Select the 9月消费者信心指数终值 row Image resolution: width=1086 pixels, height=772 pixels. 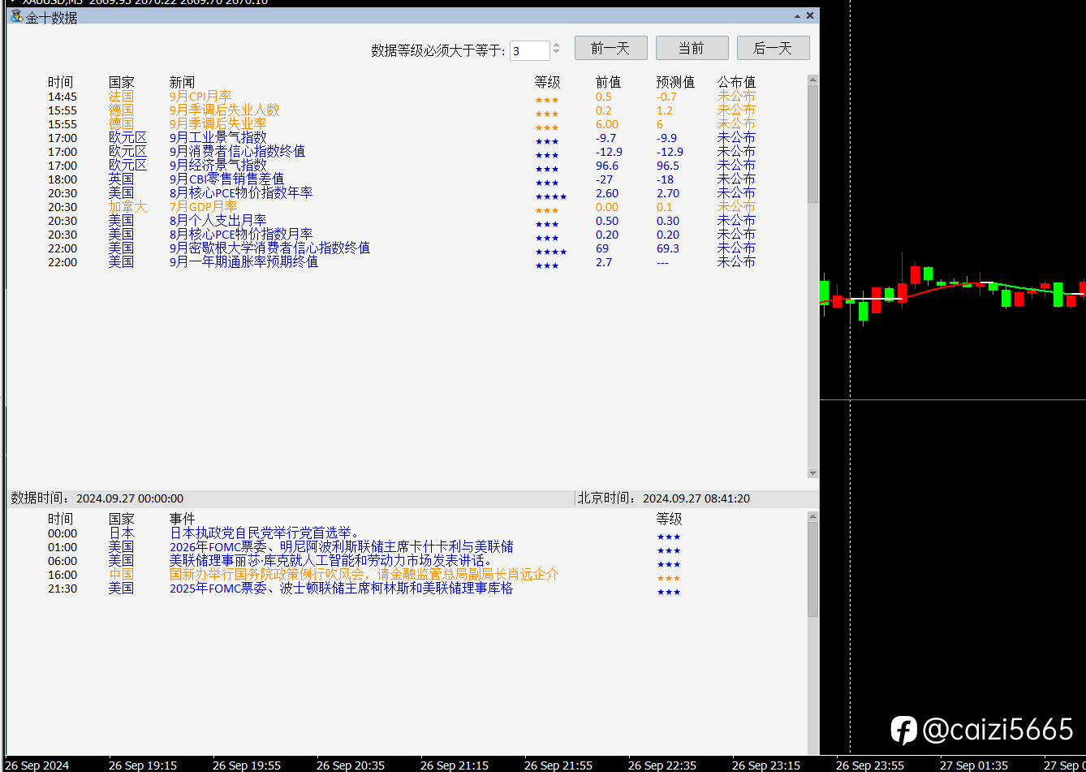tap(402, 152)
